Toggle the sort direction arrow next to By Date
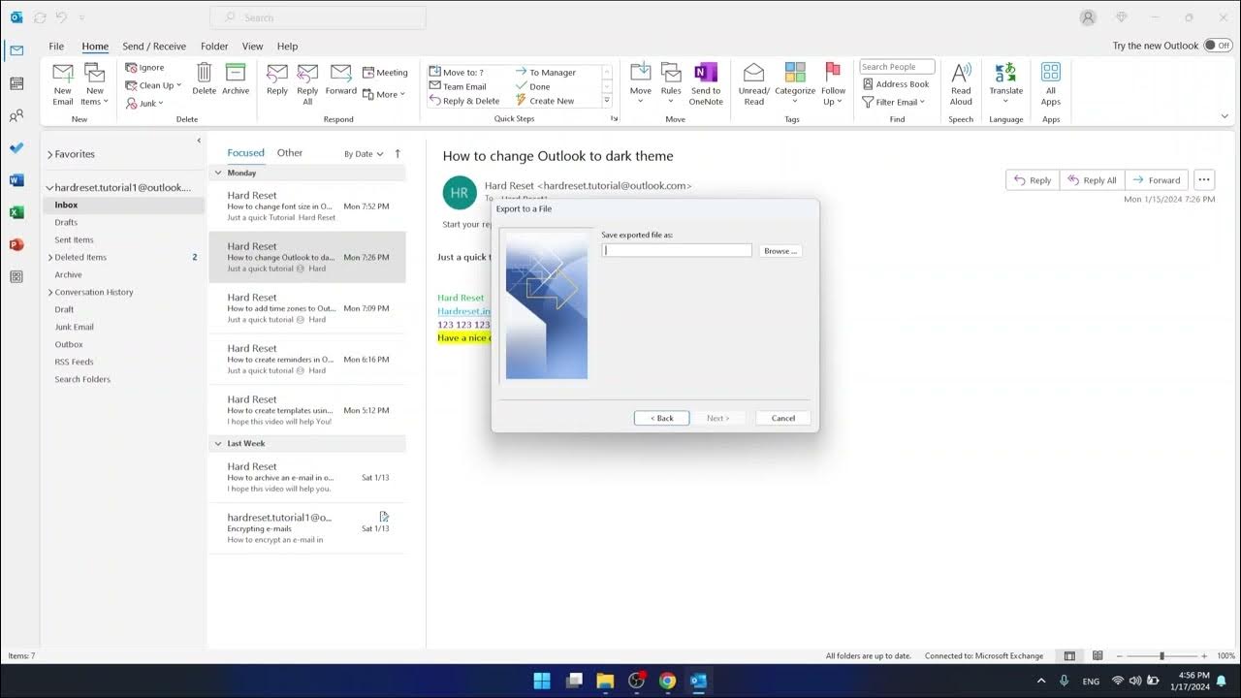1241x698 pixels. click(x=398, y=153)
